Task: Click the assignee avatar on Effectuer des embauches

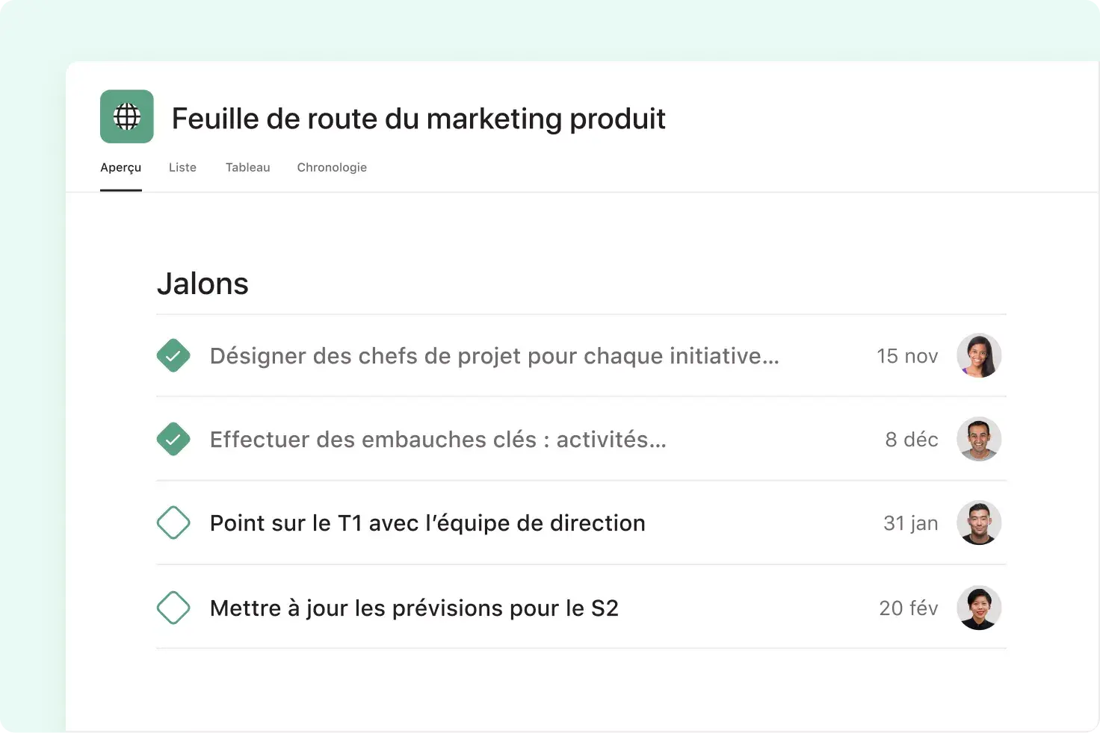Action: tap(979, 439)
